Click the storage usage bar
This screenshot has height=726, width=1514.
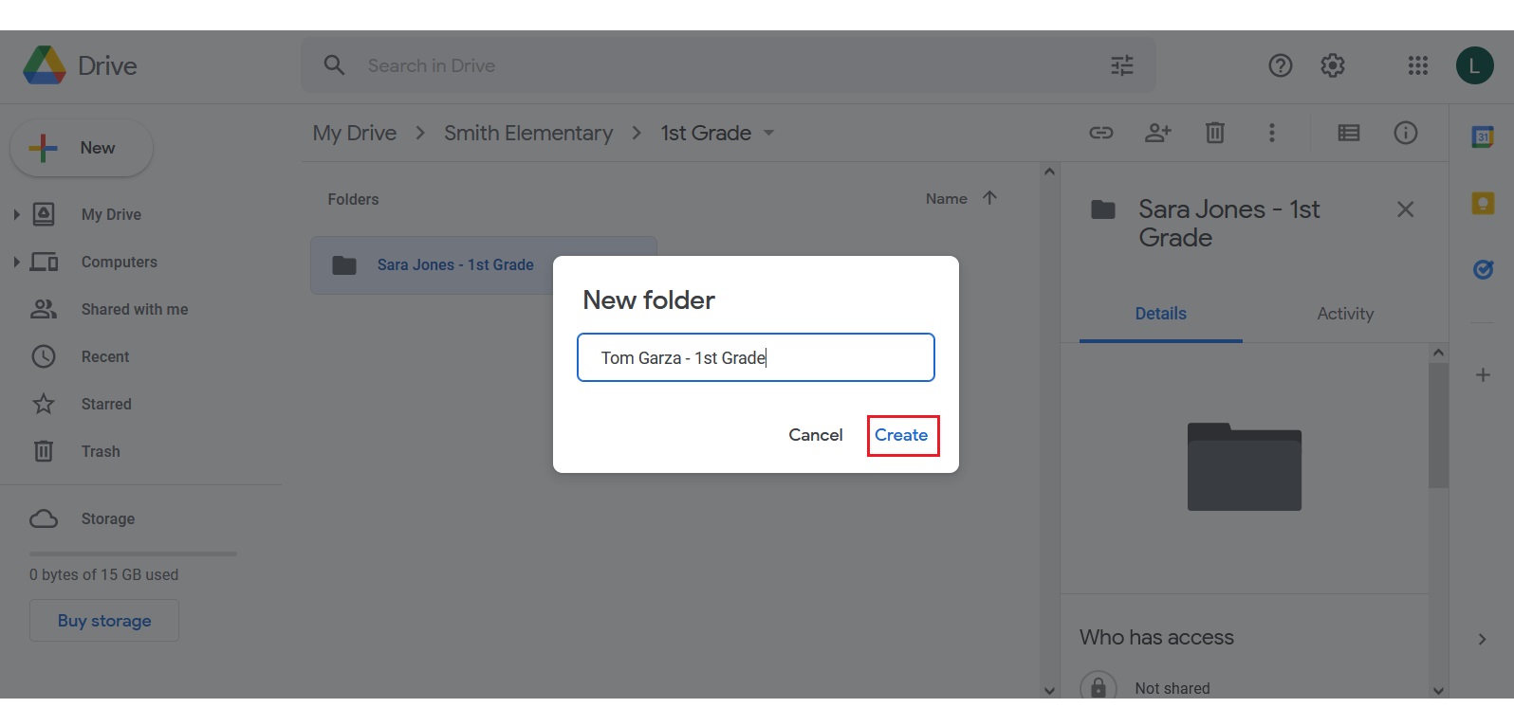133,554
